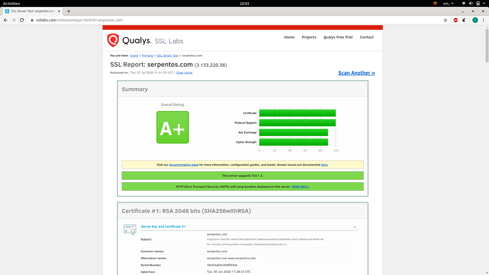Viewport: 489px width, 275px height.
Task: Click the alternative names value www.serpentos.com
Action: tap(242, 258)
